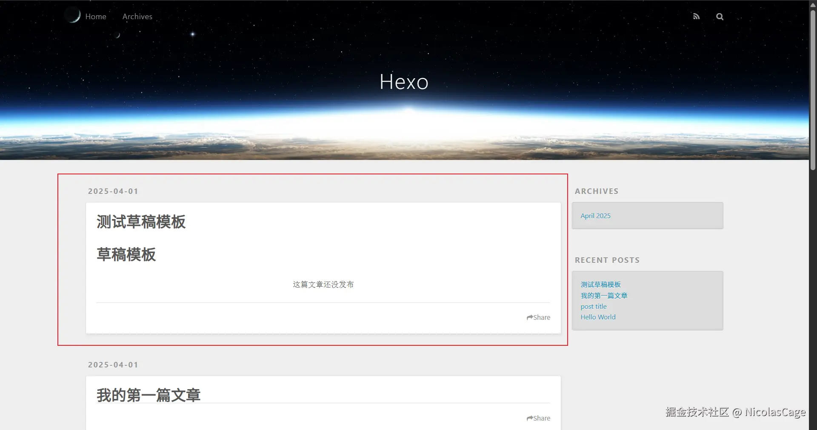Open the April 2025 archive link
This screenshot has width=817, height=430.
pyautogui.click(x=595, y=216)
